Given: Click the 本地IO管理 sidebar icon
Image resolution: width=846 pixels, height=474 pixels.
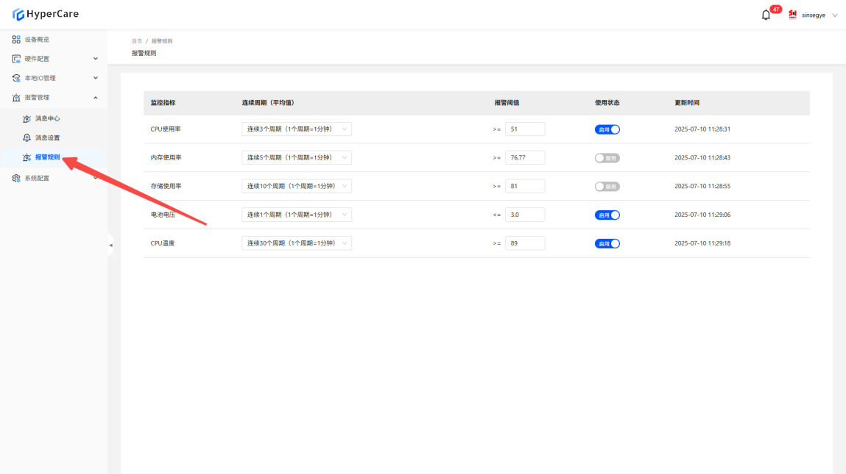Looking at the screenshot, I should [16, 78].
